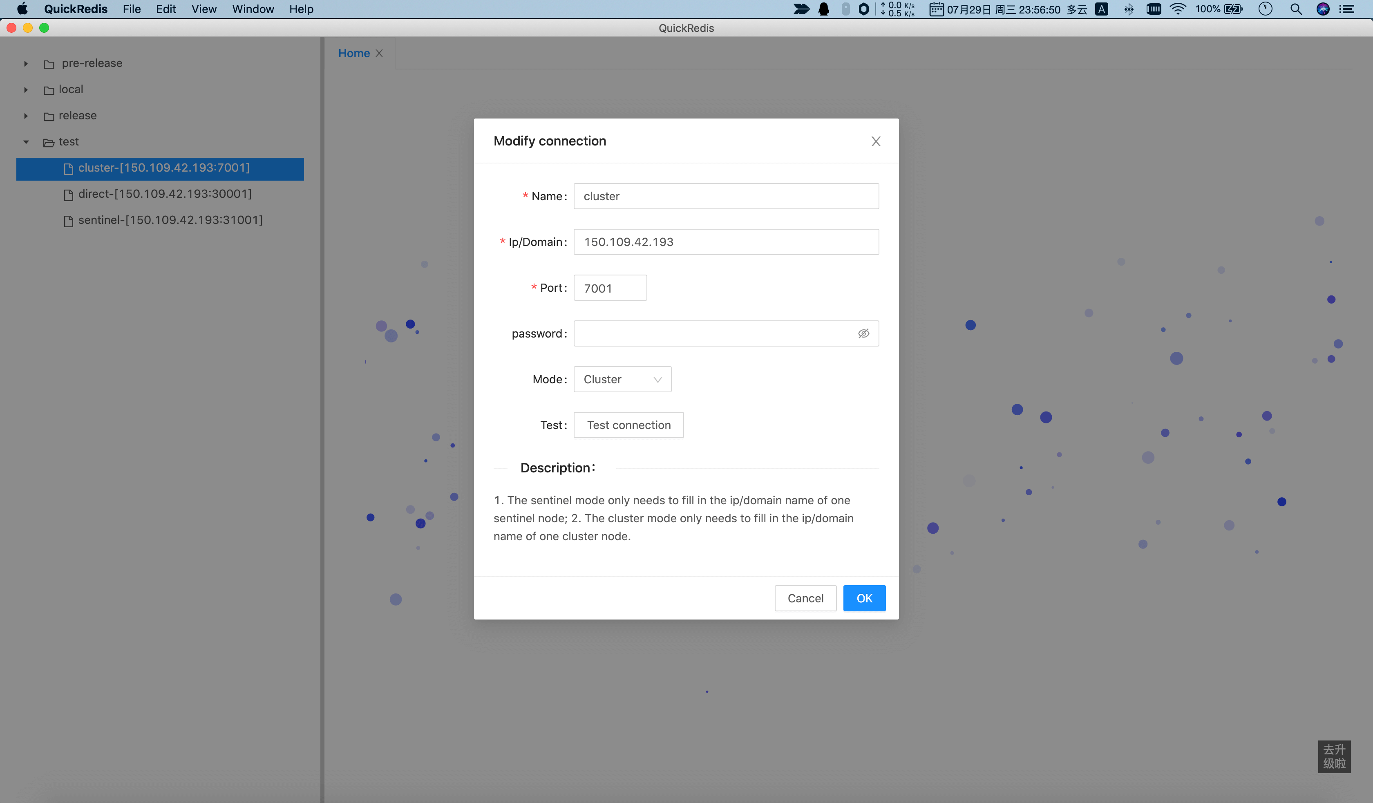Open the QQ penguin menu bar icon
The height and width of the screenshot is (803, 1373).
pyautogui.click(x=823, y=9)
